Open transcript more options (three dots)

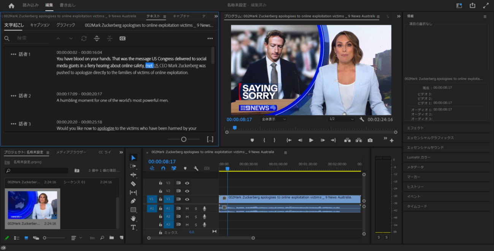coord(210,38)
